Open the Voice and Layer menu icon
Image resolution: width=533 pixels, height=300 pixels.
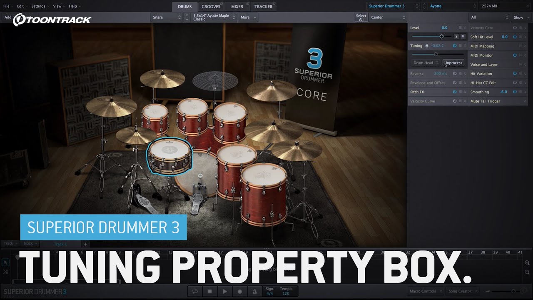coord(520,65)
